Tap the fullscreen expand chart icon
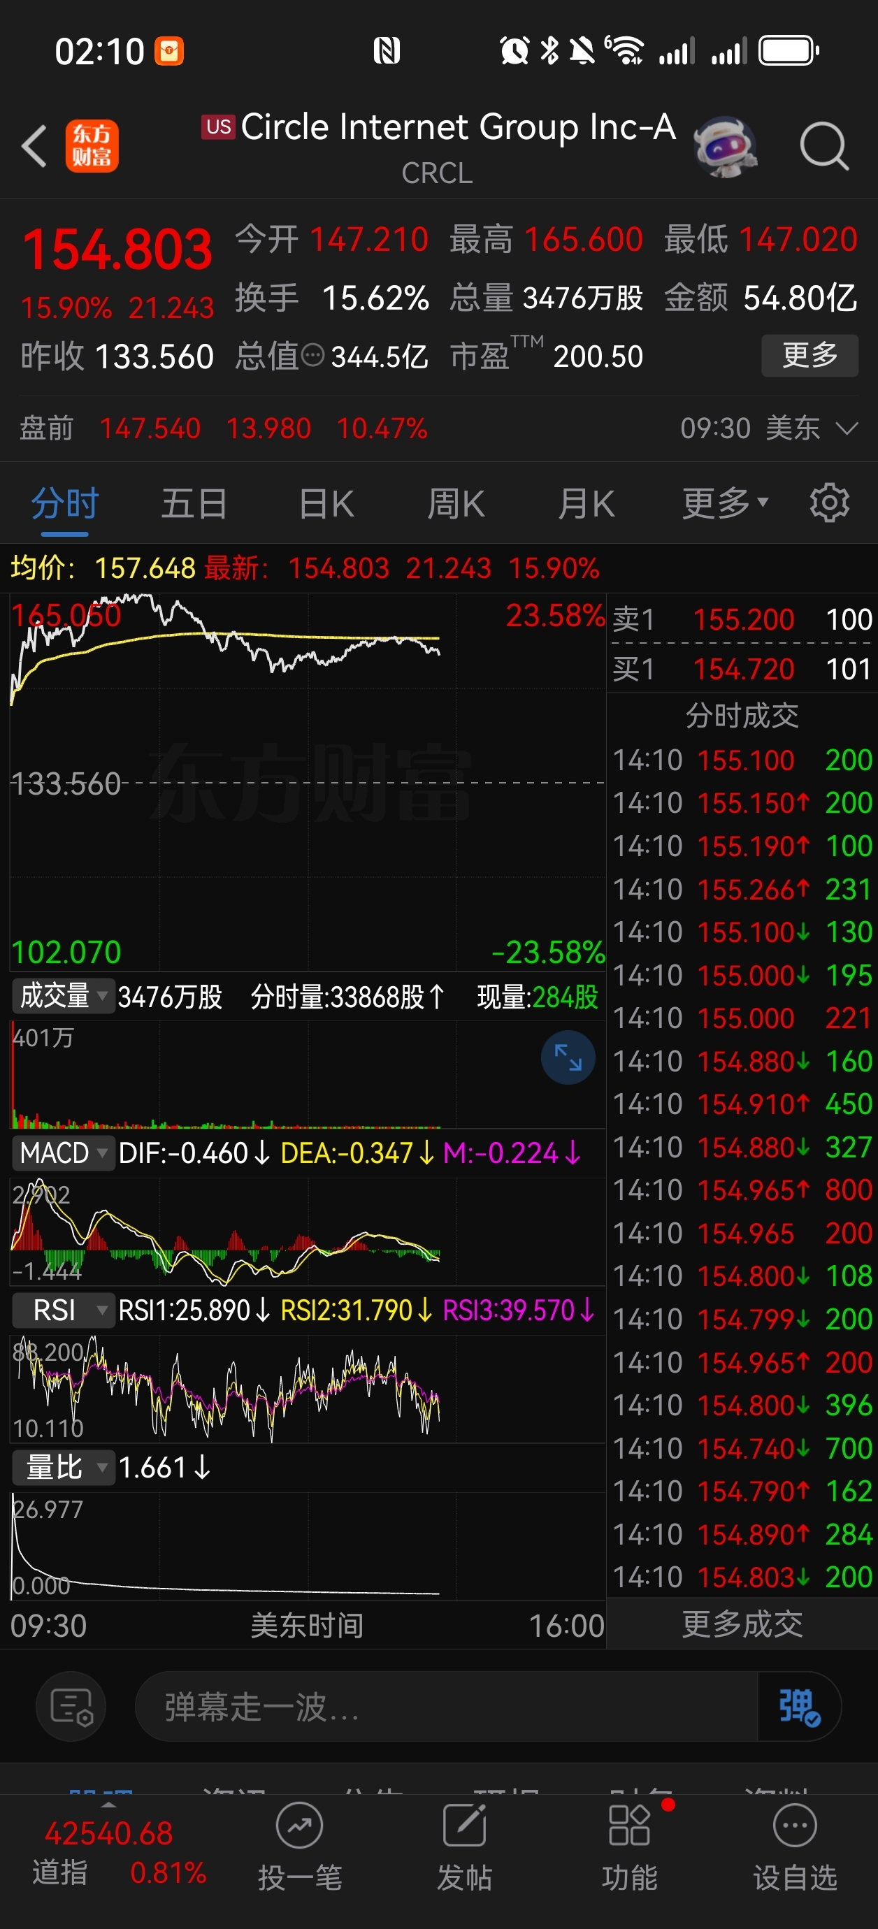The height and width of the screenshot is (1929, 878). [568, 1057]
